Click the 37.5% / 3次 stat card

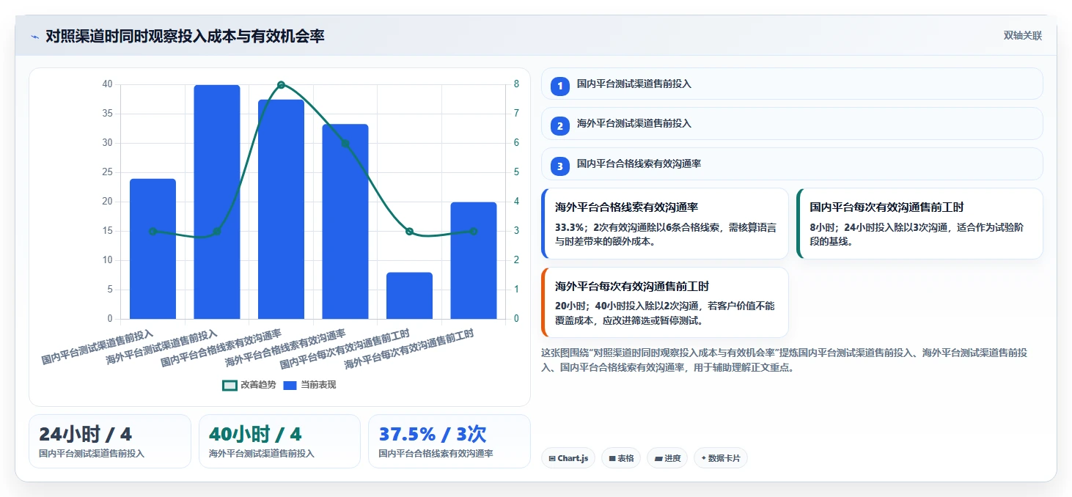click(x=449, y=441)
